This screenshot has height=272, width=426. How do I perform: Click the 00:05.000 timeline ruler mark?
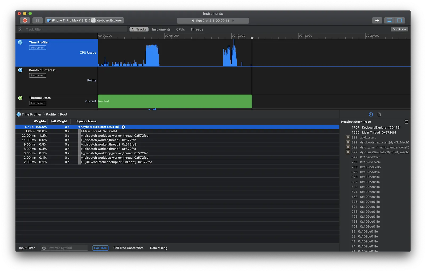click(172, 36)
